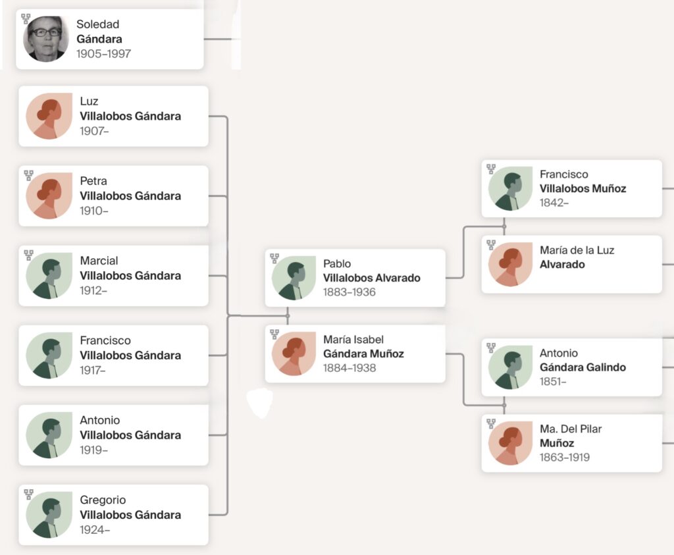Click the tree icon on María de la Luz Alvarado's card
The image size is (674, 555).
(491, 245)
